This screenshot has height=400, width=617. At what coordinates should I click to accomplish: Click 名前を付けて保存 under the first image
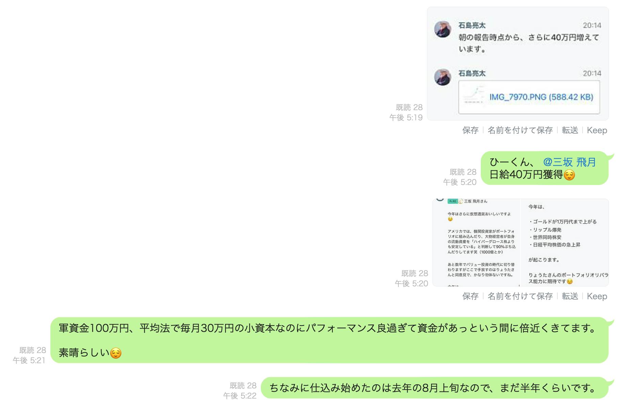click(520, 130)
